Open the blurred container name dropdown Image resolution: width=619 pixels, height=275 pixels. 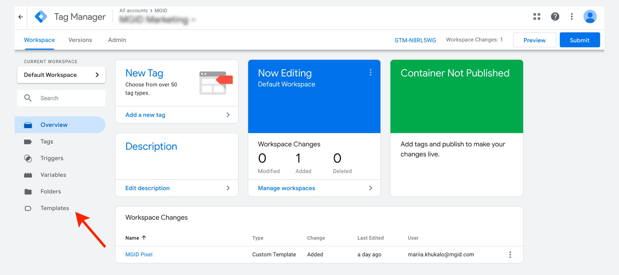click(157, 20)
